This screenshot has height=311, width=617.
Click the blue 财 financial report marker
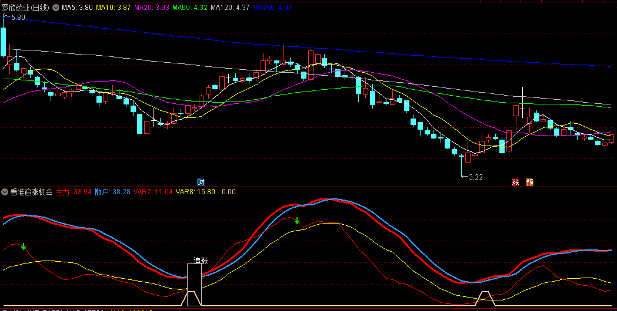(x=201, y=181)
